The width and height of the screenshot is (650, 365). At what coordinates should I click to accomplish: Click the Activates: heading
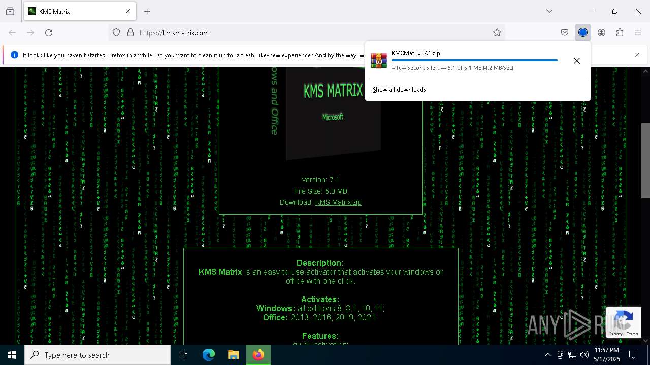(320, 299)
